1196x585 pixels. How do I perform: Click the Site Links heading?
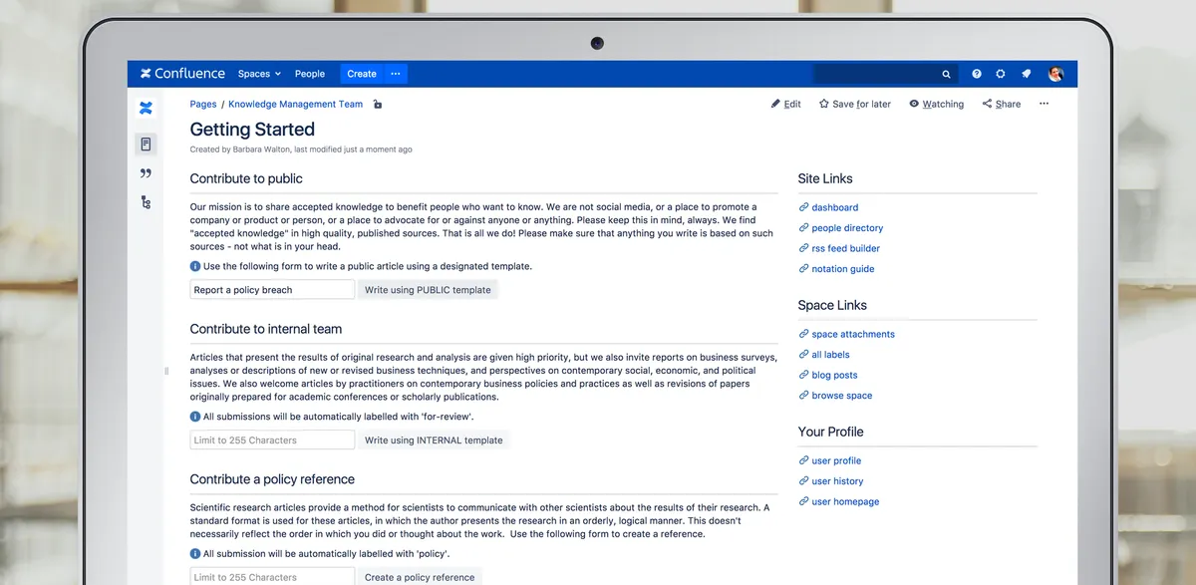(825, 178)
